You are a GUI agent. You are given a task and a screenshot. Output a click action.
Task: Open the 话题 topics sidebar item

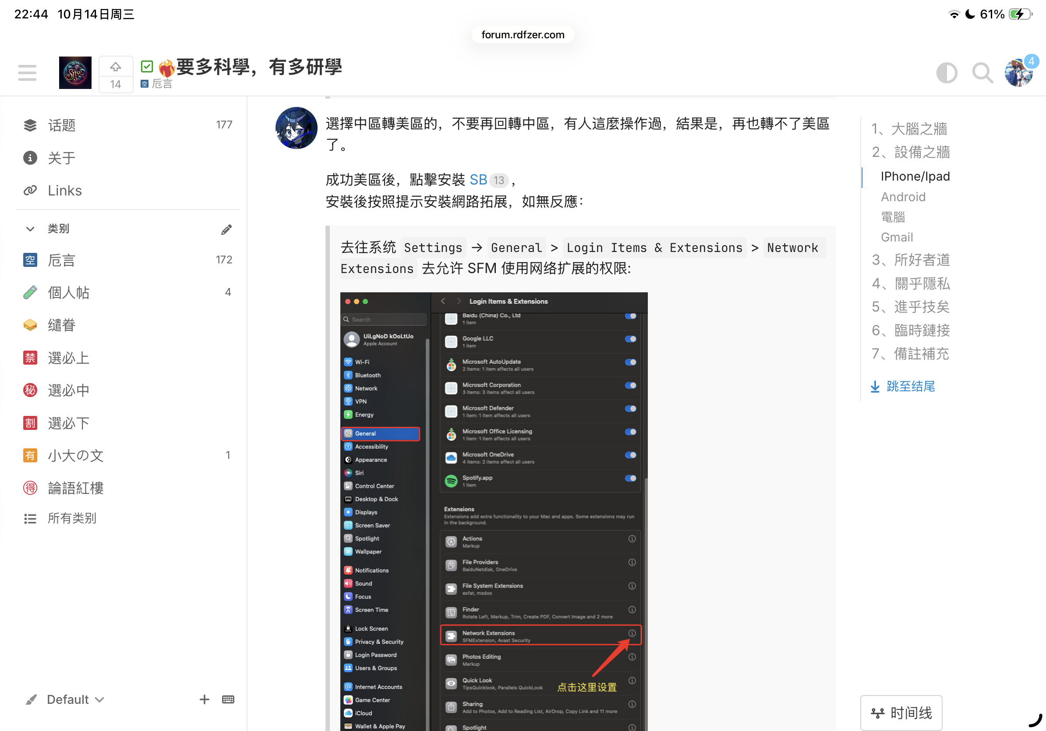(x=127, y=125)
